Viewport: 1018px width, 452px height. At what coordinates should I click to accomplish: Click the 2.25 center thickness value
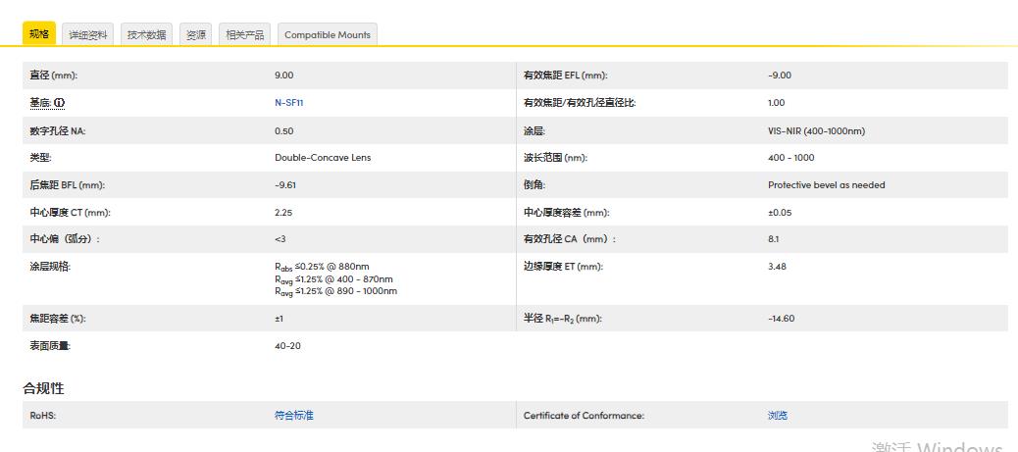pos(283,213)
